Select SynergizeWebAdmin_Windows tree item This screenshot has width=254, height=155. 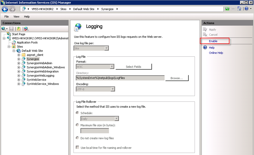coord(46,67)
